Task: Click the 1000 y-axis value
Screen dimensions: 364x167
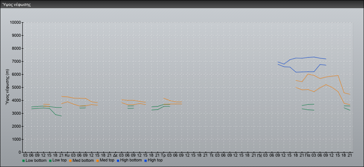Action: [16, 139]
